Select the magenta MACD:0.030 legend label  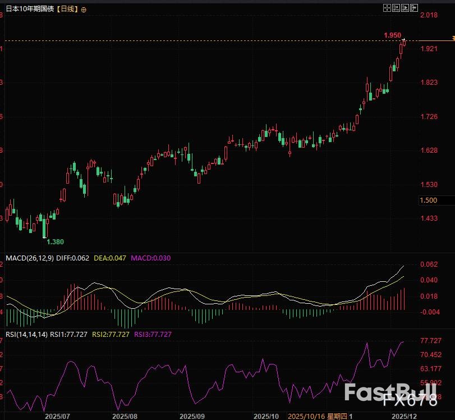click(150, 258)
